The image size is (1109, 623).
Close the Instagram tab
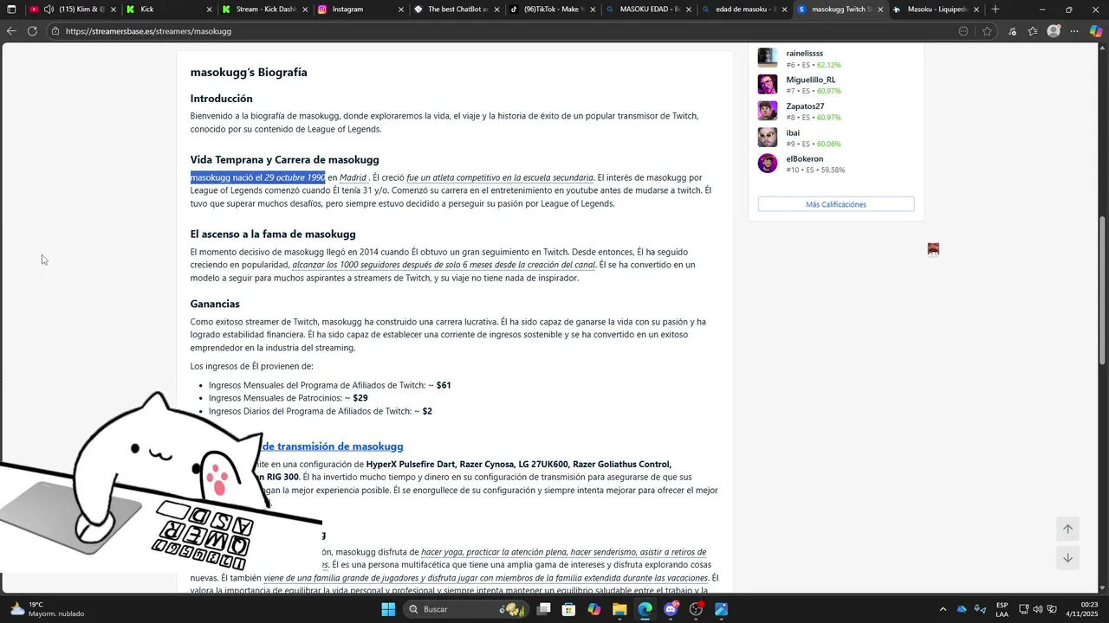400,10
